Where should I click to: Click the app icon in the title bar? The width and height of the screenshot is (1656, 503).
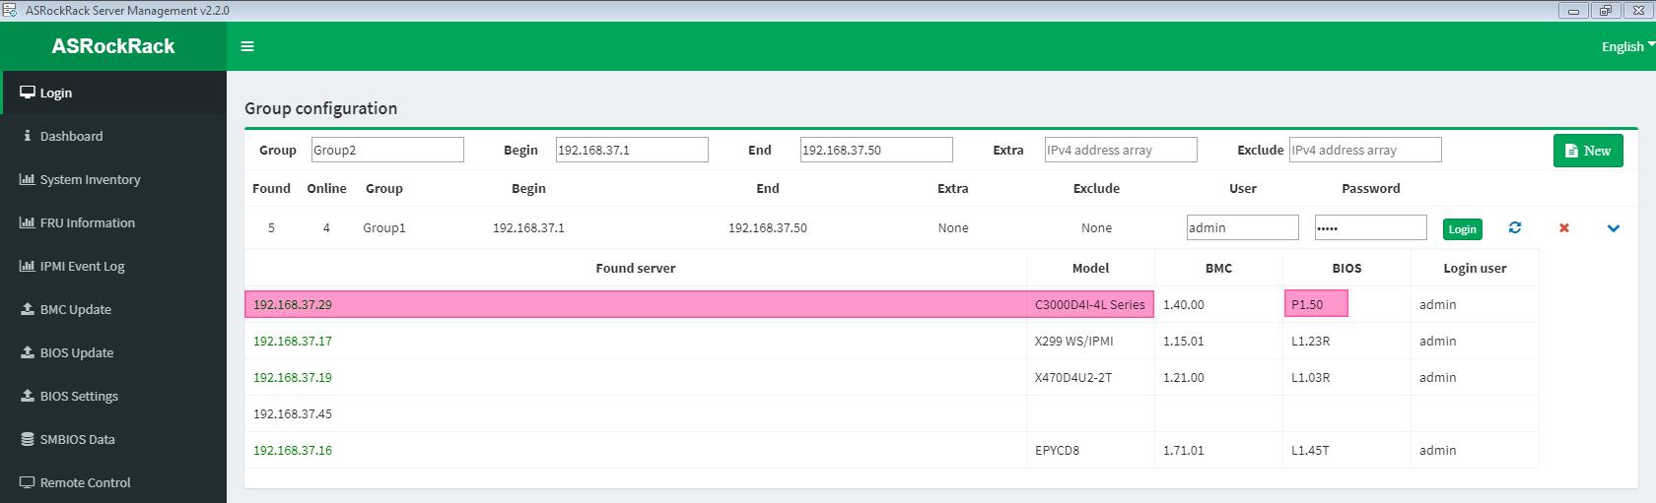pos(10,10)
